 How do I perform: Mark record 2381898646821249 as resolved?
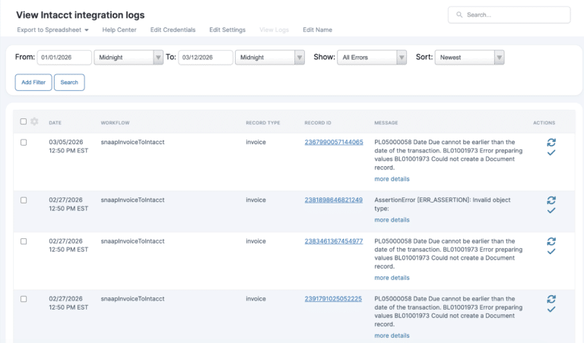[551, 211]
